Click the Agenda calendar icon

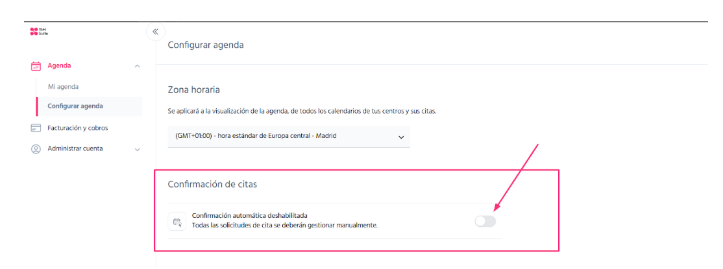click(36, 66)
